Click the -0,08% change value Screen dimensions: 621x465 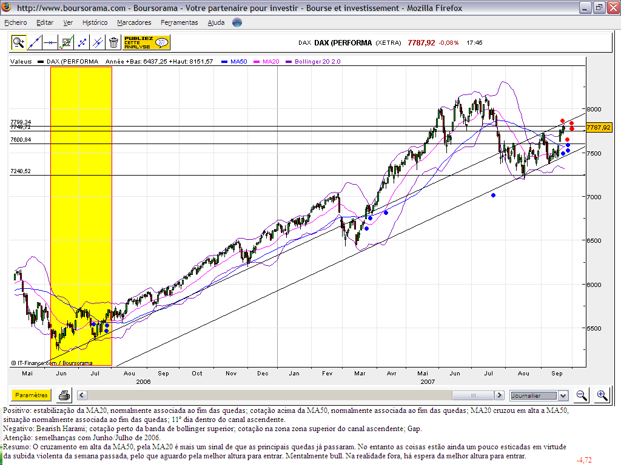(449, 43)
